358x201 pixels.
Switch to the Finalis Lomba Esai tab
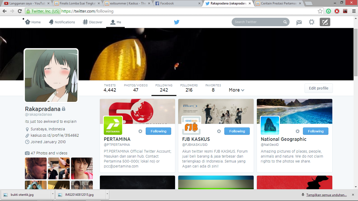77,3
